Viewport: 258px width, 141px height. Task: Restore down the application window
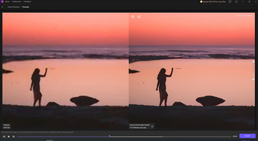(x=249, y=2)
